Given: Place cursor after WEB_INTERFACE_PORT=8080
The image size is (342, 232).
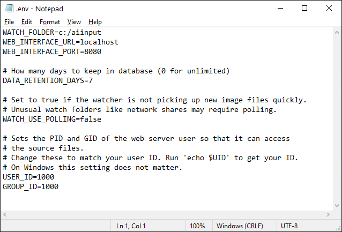Looking at the screenshot, I should point(102,51).
